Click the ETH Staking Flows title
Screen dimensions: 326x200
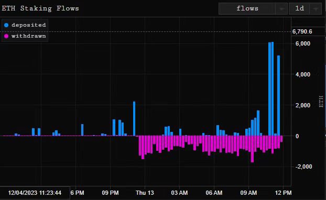[x=40, y=8]
